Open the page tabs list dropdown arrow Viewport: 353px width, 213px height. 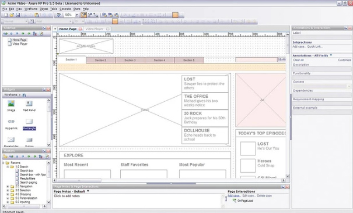[x=55, y=29]
